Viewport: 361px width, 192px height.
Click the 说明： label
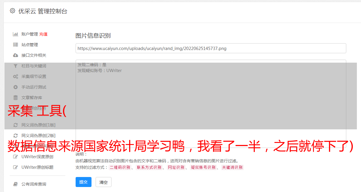(81, 154)
